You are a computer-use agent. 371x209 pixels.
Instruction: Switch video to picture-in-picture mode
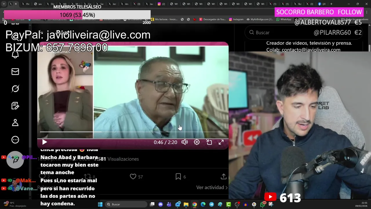tap(209, 142)
